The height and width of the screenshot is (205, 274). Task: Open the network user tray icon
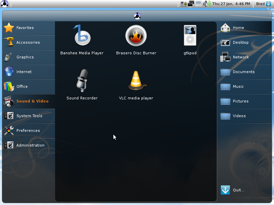[184, 4]
